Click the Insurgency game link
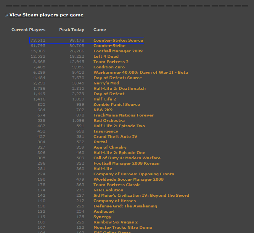Viewport: 254px width, 233px height. (106, 131)
